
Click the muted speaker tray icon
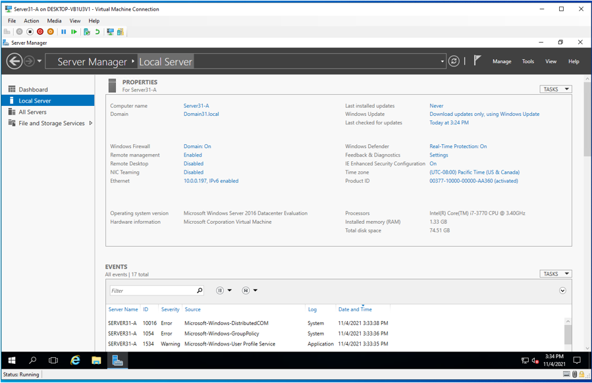(x=535, y=361)
